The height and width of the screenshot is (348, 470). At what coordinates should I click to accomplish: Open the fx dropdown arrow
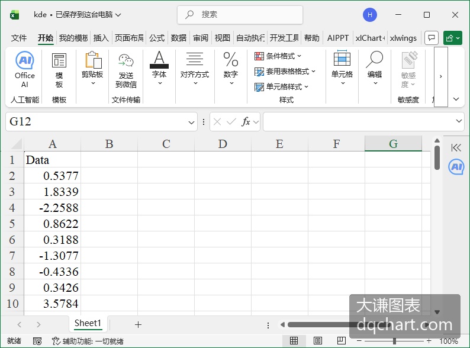pyautogui.click(x=256, y=122)
